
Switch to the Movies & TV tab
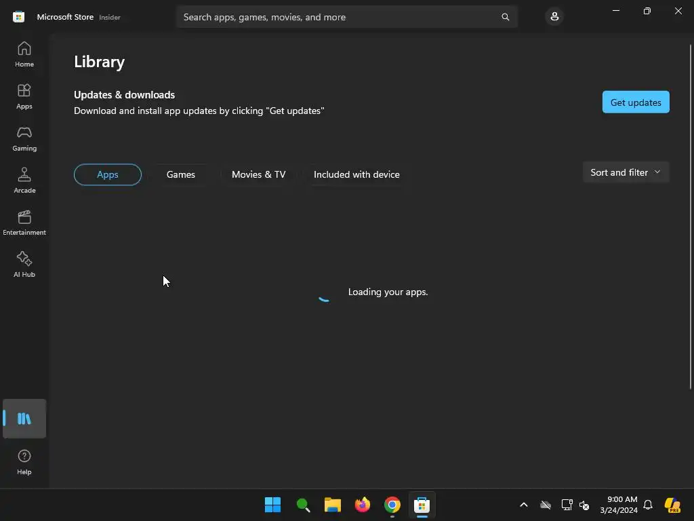(x=258, y=174)
